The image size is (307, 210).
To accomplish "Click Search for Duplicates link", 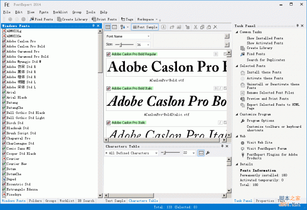I will tap(266, 60).
